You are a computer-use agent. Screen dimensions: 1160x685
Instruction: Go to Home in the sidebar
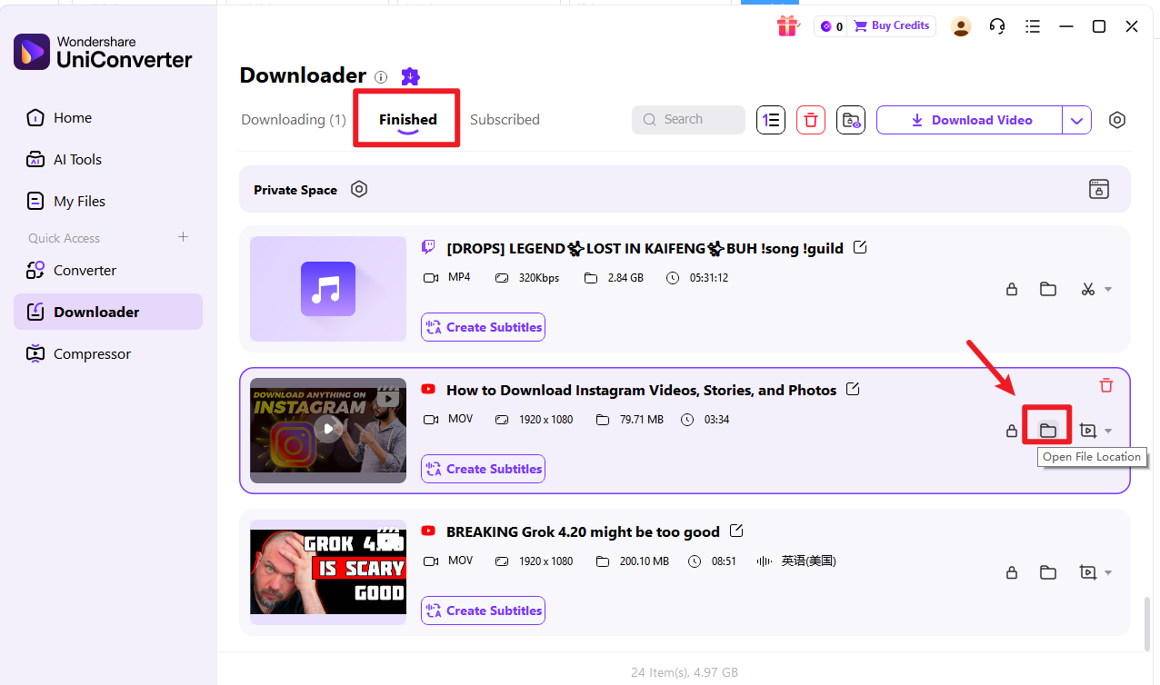click(x=108, y=117)
